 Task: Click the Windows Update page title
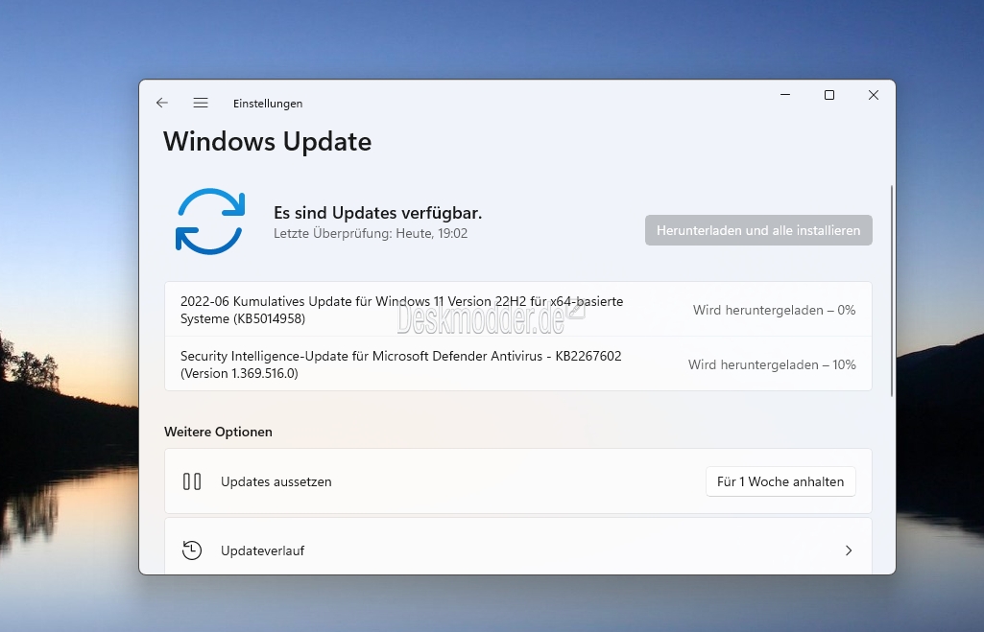click(x=267, y=142)
